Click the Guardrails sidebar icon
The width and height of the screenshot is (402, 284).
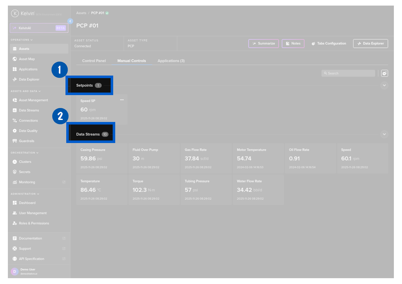tap(15, 141)
